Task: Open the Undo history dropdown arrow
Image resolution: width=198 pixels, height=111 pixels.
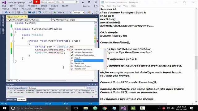Action: point(43,12)
